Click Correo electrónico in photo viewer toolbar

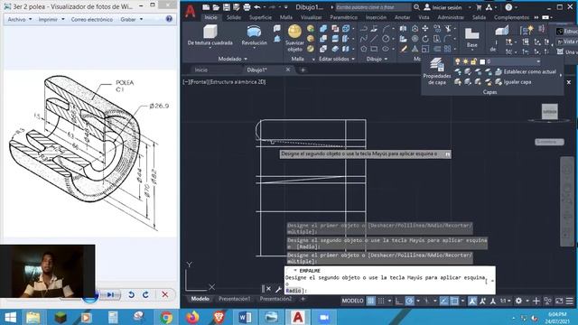92,19
